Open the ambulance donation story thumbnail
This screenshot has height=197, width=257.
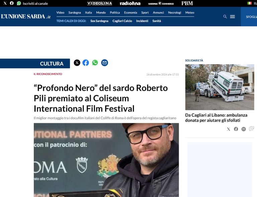click(220, 87)
